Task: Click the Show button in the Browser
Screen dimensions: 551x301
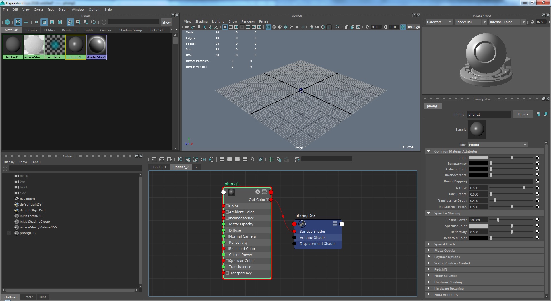Action: [x=166, y=22]
